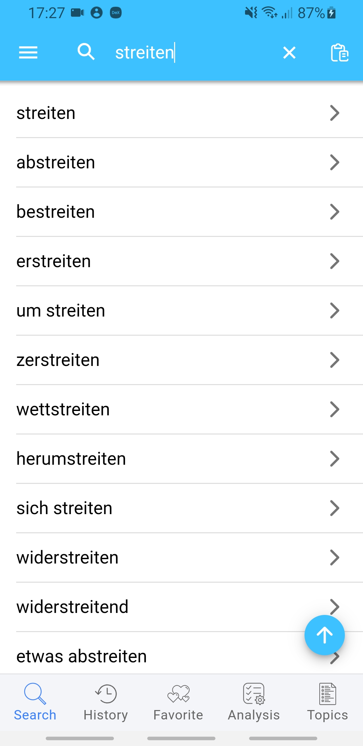
Task: Open the hamburger menu
Action: 28,53
